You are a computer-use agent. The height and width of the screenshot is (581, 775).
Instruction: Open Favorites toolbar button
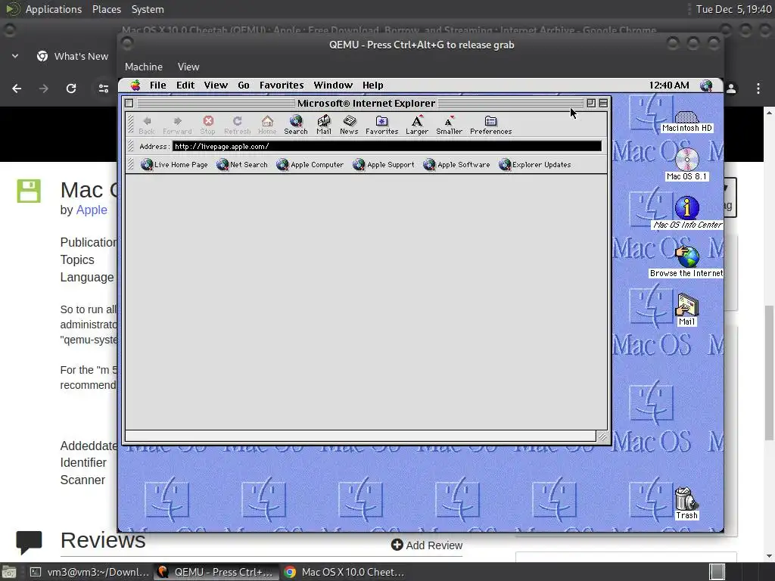coord(381,125)
